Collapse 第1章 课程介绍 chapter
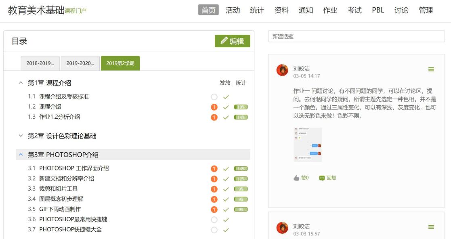 [21, 83]
